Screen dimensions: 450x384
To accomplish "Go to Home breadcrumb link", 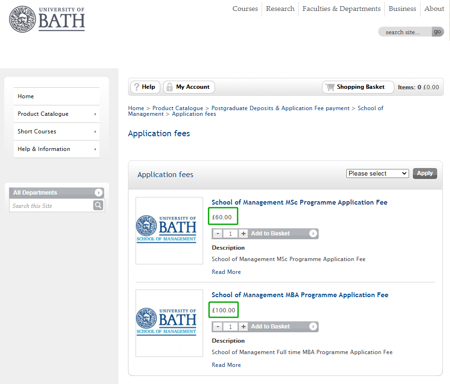I will click(136, 108).
